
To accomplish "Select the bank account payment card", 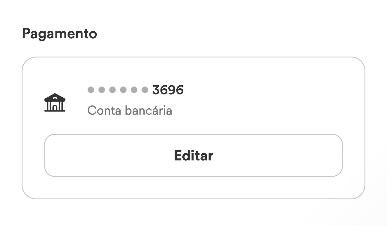I will 193,128.
